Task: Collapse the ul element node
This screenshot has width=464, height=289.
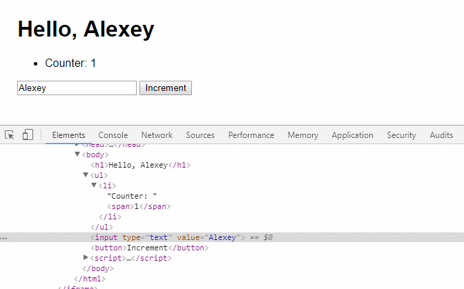Action: tap(86, 175)
